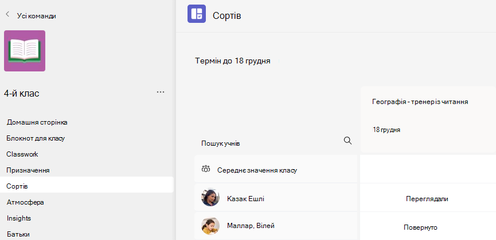Open the more options ellipsis for 4-й клас
Screen dimensions: 496x240
click(161, 92)
